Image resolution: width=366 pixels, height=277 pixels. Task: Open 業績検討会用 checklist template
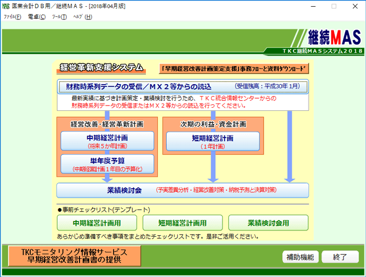pos(268,223)
